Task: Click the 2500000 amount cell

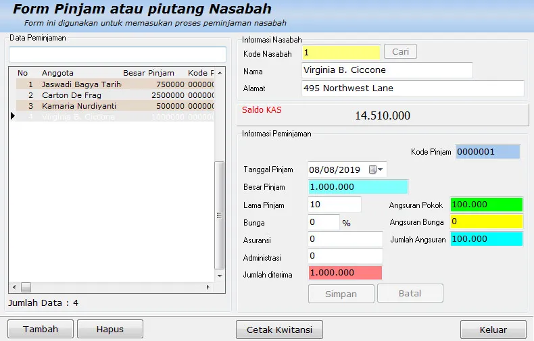Action: 168,95
